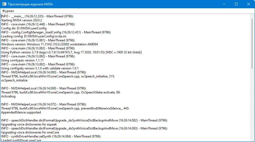Click the vertical scrollbar thumb
Viewport: 255px width, 142px height.
pos(252,44)
